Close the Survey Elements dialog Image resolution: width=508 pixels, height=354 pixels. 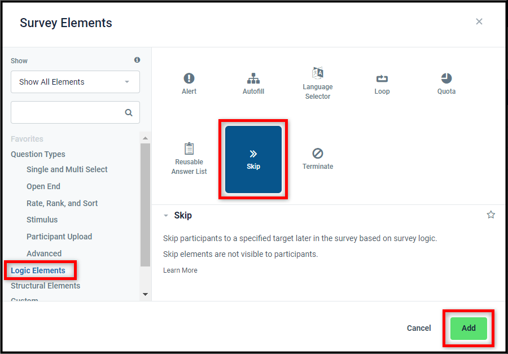coord(479,21)
